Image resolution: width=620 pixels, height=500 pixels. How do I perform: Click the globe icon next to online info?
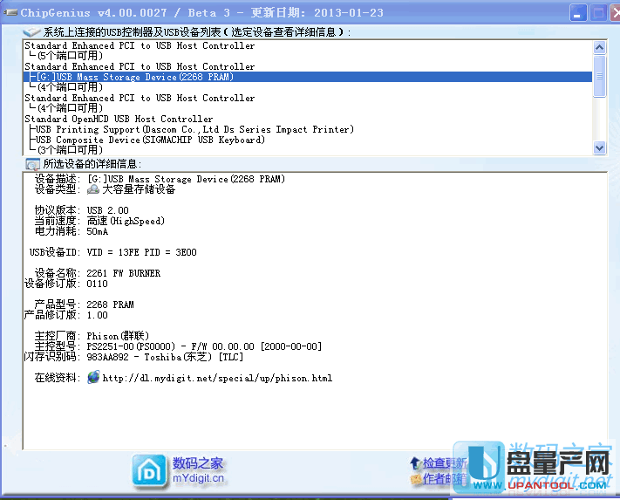pyautogui.click(x=93, y=377)
